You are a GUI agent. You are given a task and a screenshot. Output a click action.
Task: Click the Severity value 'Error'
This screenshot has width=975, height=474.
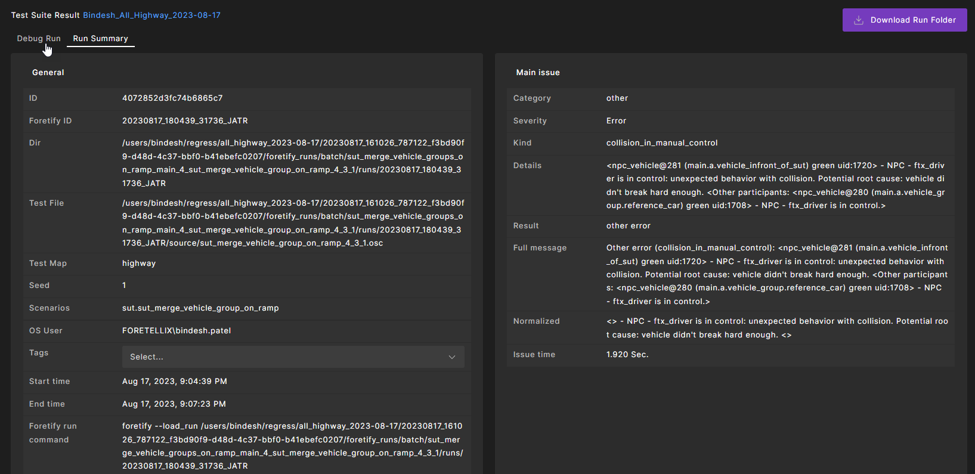point(616,121)
